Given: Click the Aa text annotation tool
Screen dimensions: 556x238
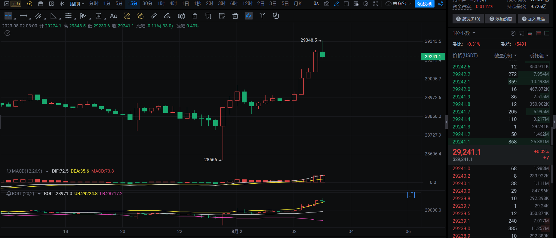Looking at the screenshot, I should 113,16.
